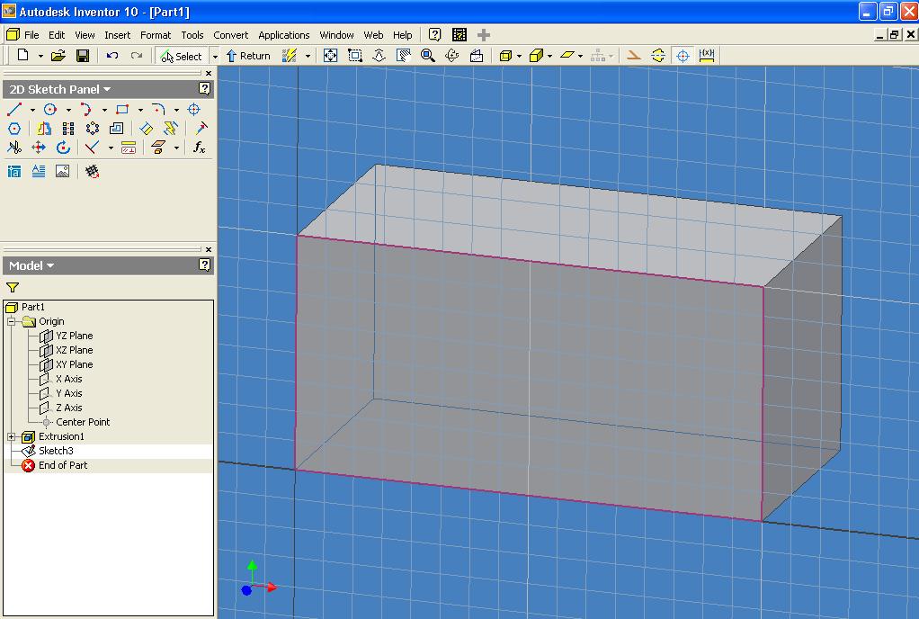The height and width of the screenshot is (619, 919).
Task: Open the dropdown arrow next to Select
Action: pos(215,57)
